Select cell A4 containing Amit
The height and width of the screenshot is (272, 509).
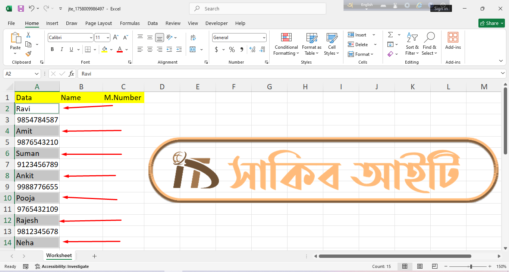coord(37,131)
